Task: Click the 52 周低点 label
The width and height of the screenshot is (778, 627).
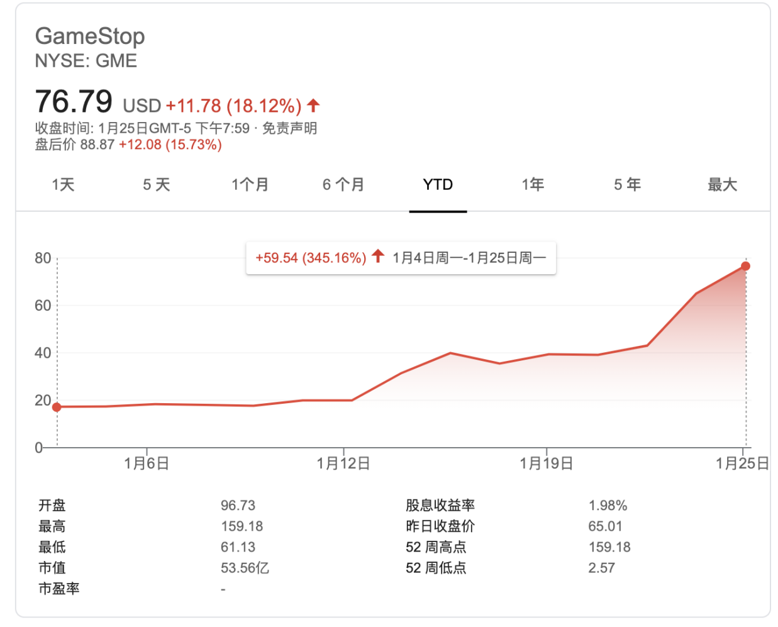Action: tap(436, 568)
